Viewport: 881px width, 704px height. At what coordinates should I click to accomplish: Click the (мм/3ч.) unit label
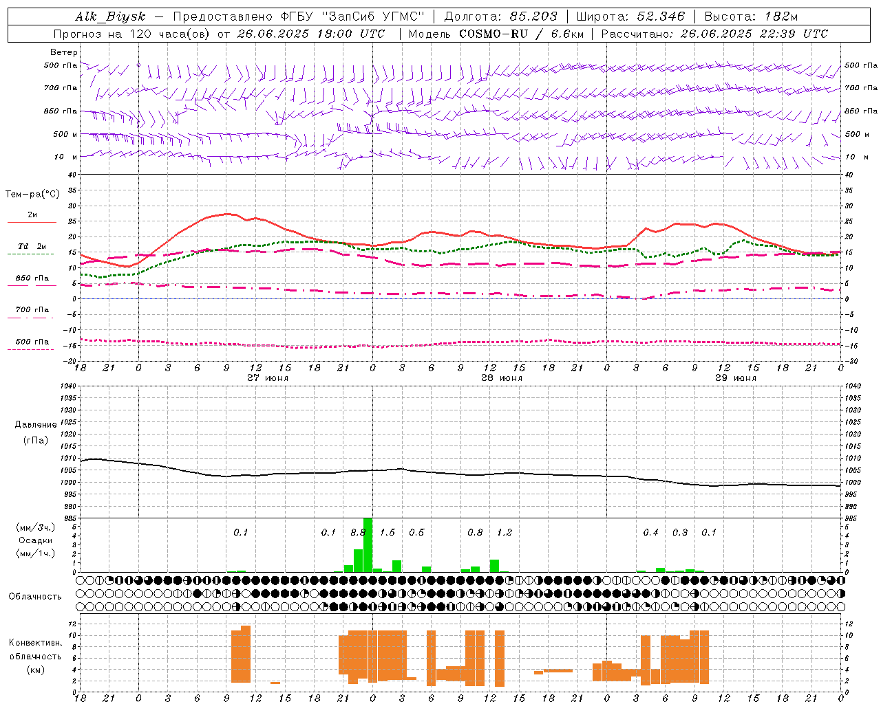point(36,527)
